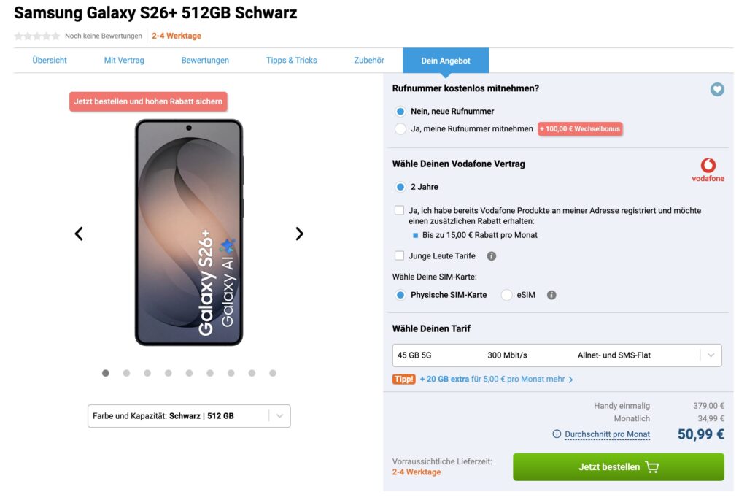
Task: Show previous product image arrow
Action: (79, 234)
